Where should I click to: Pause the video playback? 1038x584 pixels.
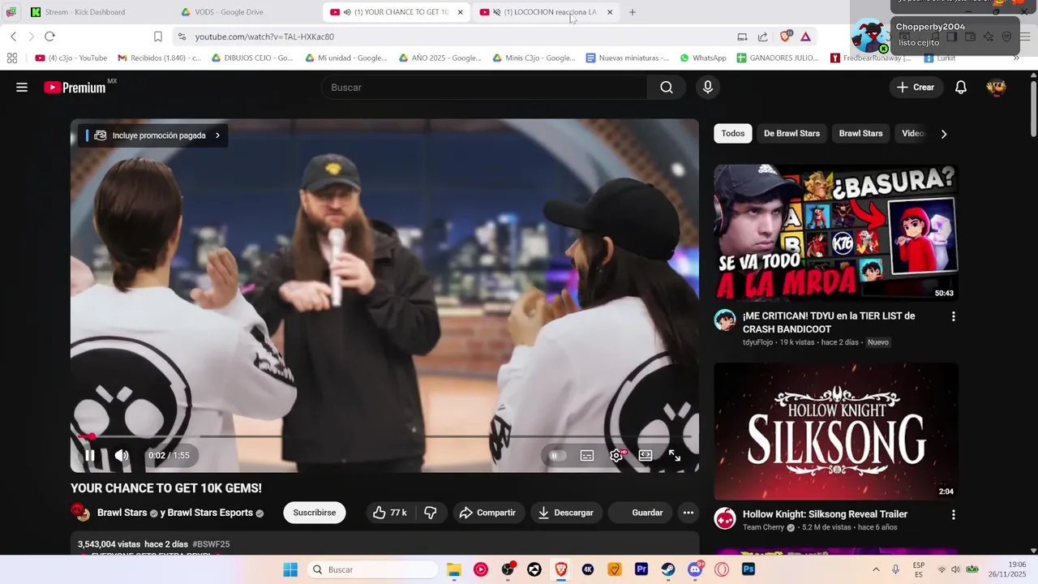(x=90, y=455)
